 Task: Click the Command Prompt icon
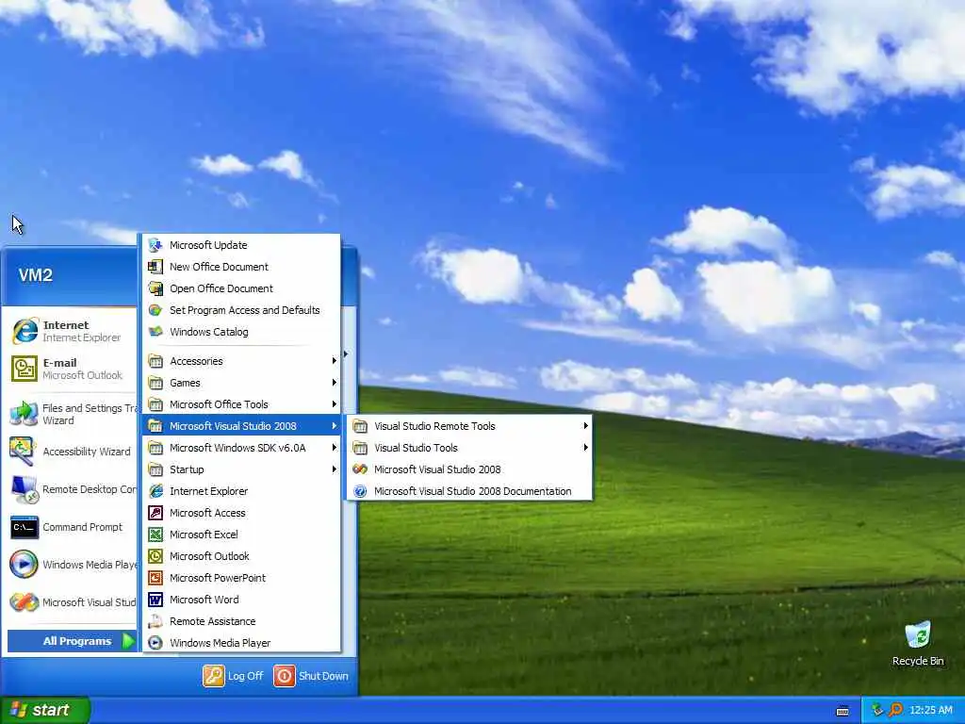[x=24, y=527]
